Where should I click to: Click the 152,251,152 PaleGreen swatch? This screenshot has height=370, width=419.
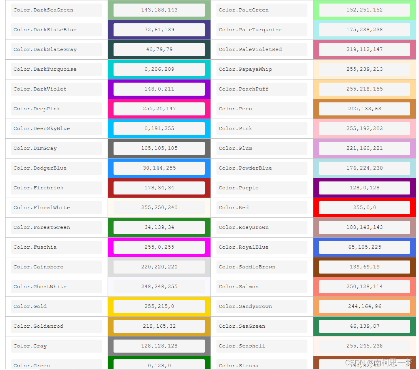click(x=364, y=10)
